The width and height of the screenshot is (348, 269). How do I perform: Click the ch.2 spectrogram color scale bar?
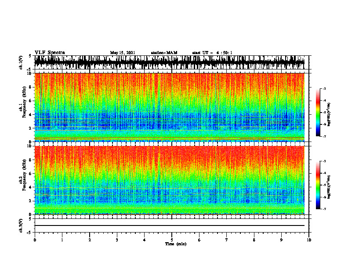pos(318,185)
